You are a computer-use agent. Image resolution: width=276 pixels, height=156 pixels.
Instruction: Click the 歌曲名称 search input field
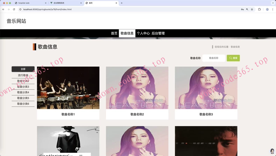click(214, 58)
